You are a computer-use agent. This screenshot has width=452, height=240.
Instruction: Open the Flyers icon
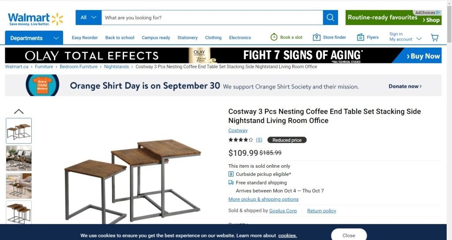tap(361, 37)
